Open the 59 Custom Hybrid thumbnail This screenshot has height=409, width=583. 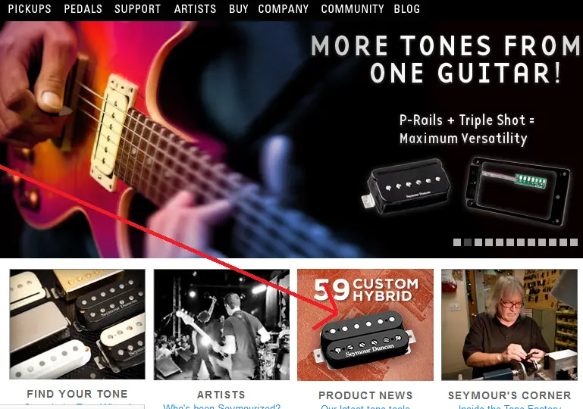click(365, 325)
